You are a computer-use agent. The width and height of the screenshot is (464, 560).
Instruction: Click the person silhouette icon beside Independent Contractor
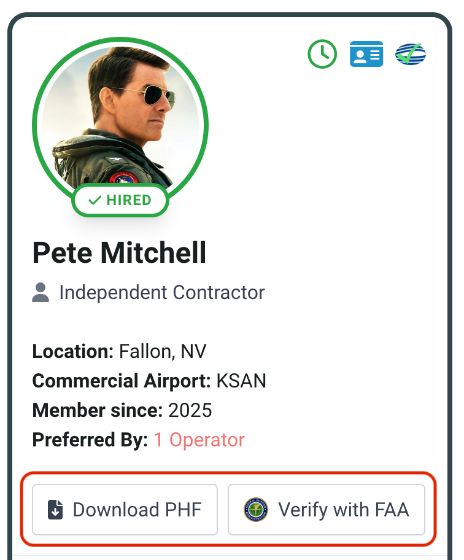coord(41,292)
